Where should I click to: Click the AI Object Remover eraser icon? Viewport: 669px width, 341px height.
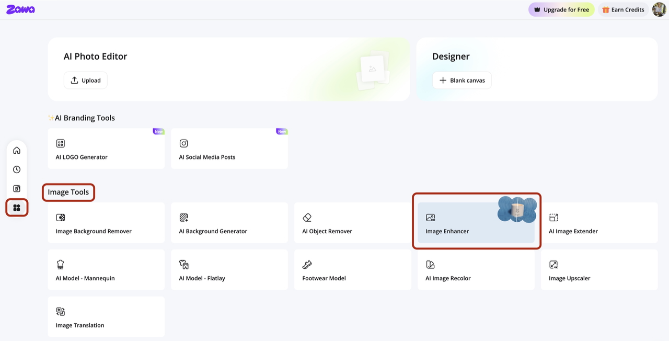[307, 218]
